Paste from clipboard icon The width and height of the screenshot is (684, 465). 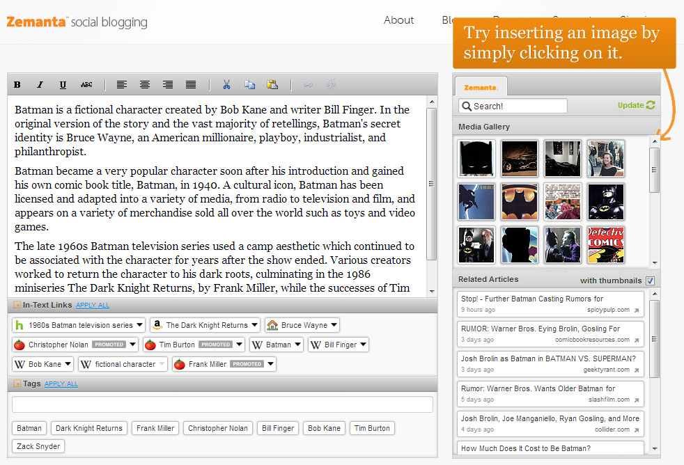coord(272,84)
